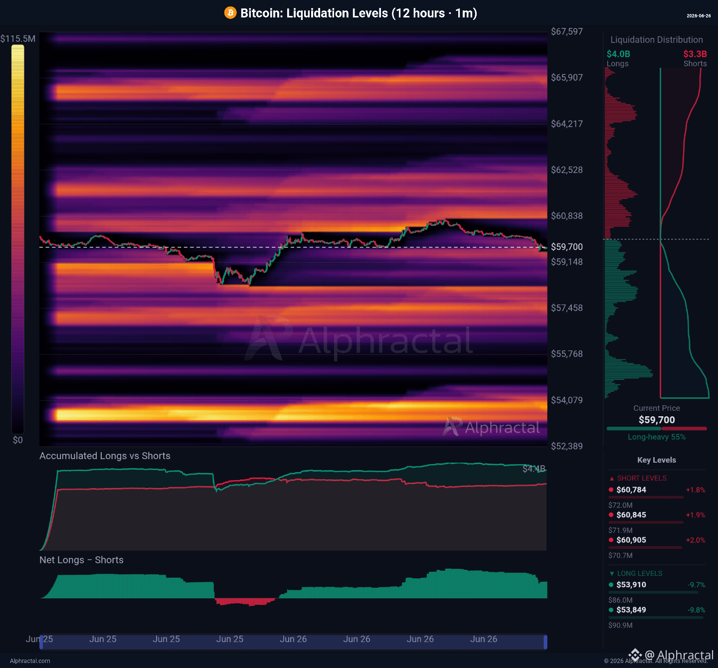Image resolution: width=718 pixels, height=668 pixels.
Task: Click the $70.7M liquidation amount
Action: click(620, 555)
